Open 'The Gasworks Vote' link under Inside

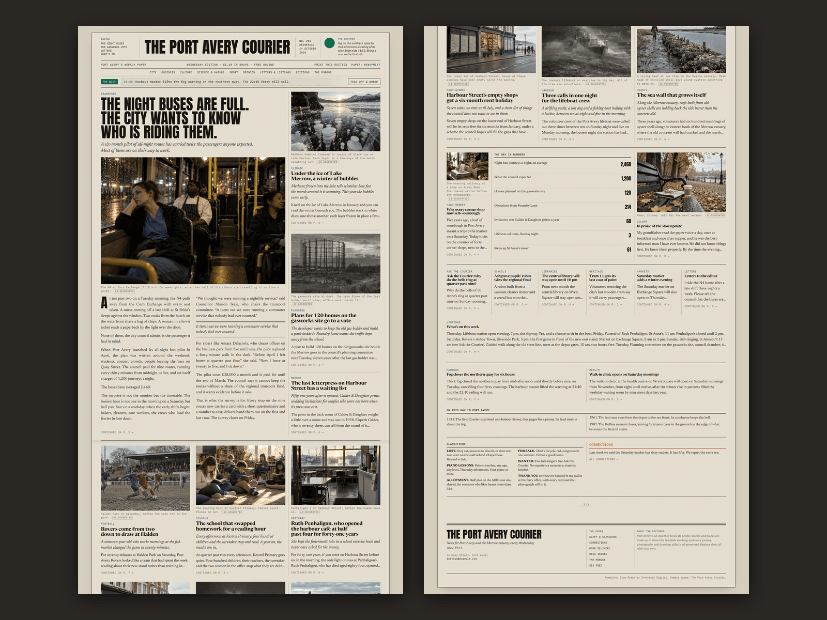(114, 47)
